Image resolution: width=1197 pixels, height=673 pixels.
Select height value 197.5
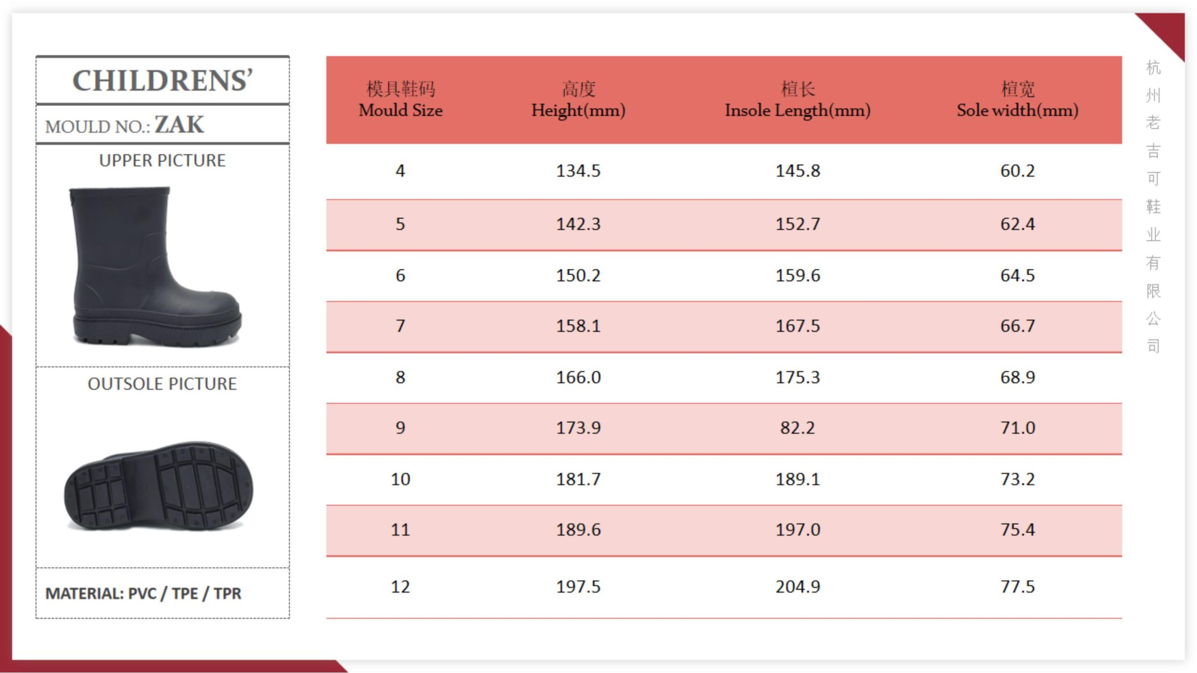coord(578,587)
